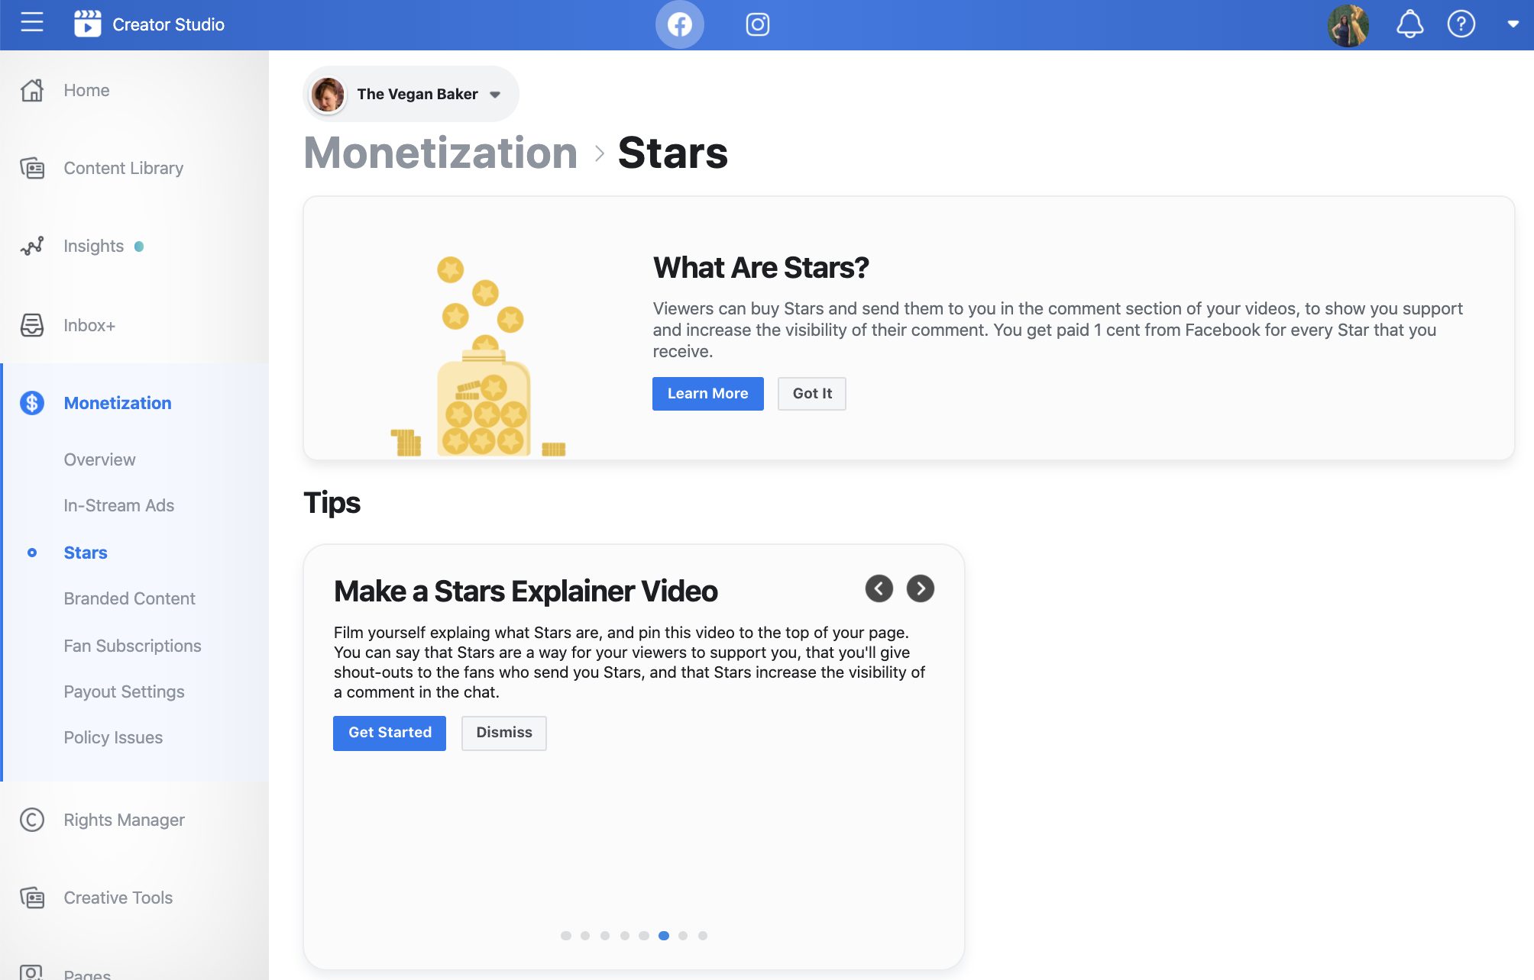Show previous tip with left arrow
The width and height of the screenshot is (1534, 980).
click(879, 588)
